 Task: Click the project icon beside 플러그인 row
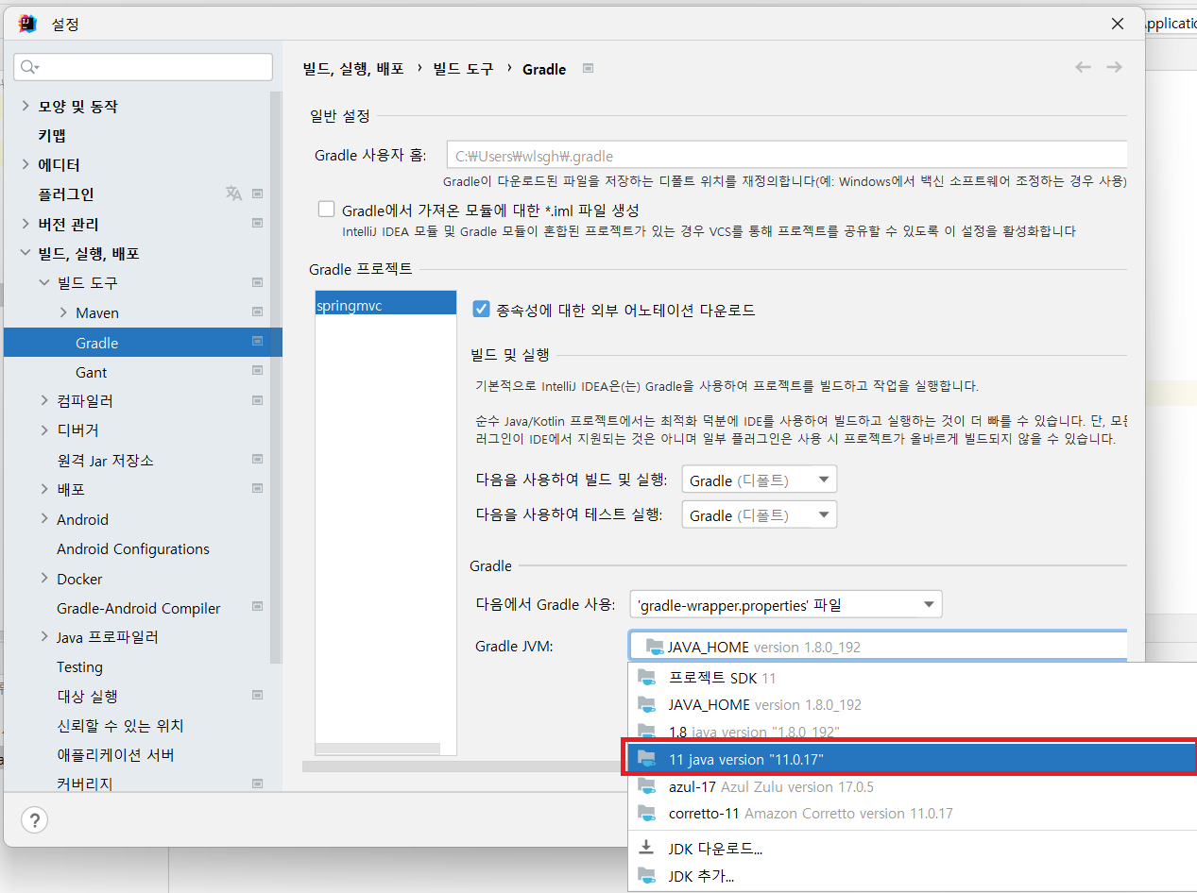[x=257, y=194]
